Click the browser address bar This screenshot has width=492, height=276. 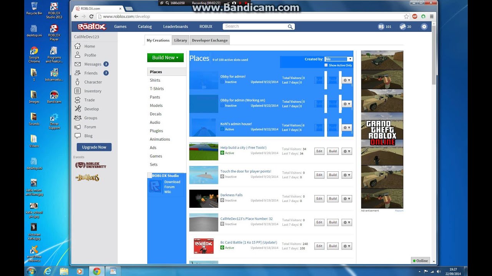(x=252, y=16)
